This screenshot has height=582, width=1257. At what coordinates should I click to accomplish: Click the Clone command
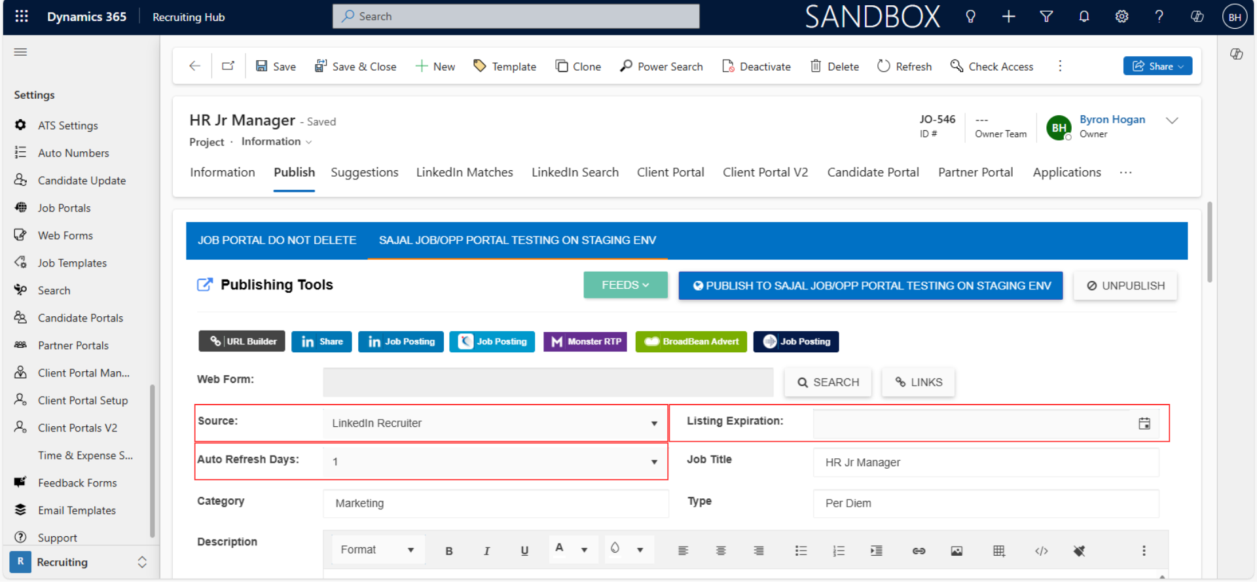578,66
